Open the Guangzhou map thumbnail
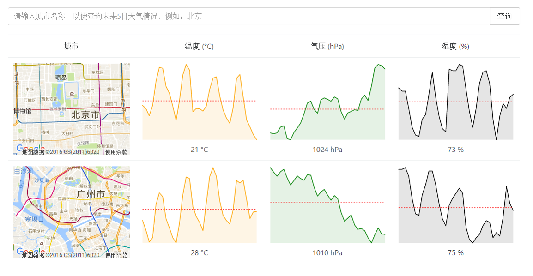The height and width of the screenshot is (276, 533). click(72, 212)
